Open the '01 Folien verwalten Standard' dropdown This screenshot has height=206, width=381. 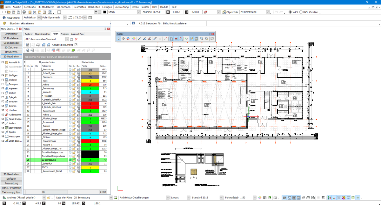click(x=67, y=39)
